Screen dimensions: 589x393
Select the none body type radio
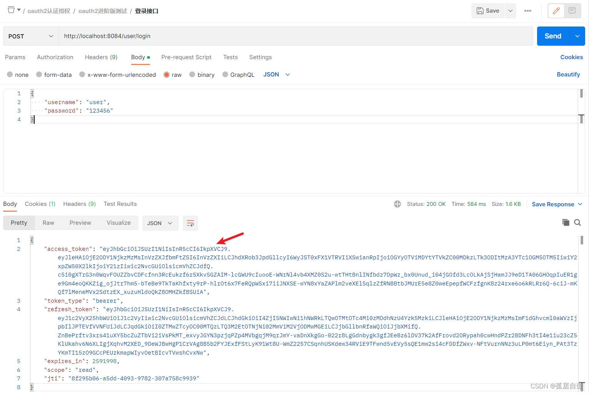point(10,75)
